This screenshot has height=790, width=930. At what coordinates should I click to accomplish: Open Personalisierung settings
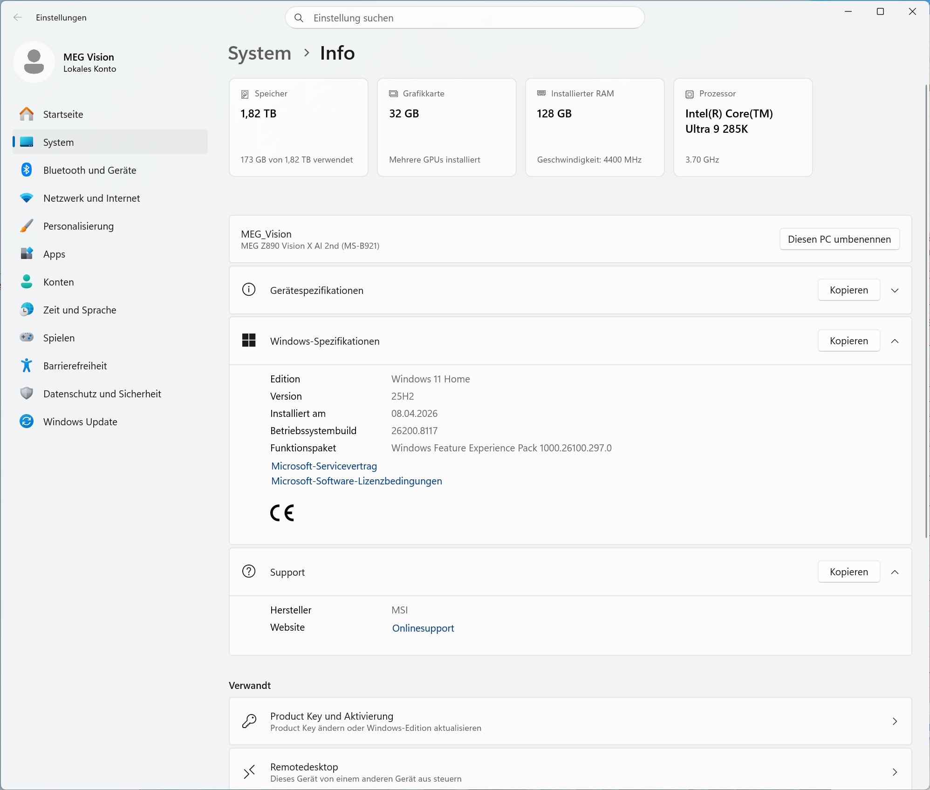[x=110, y=226]
